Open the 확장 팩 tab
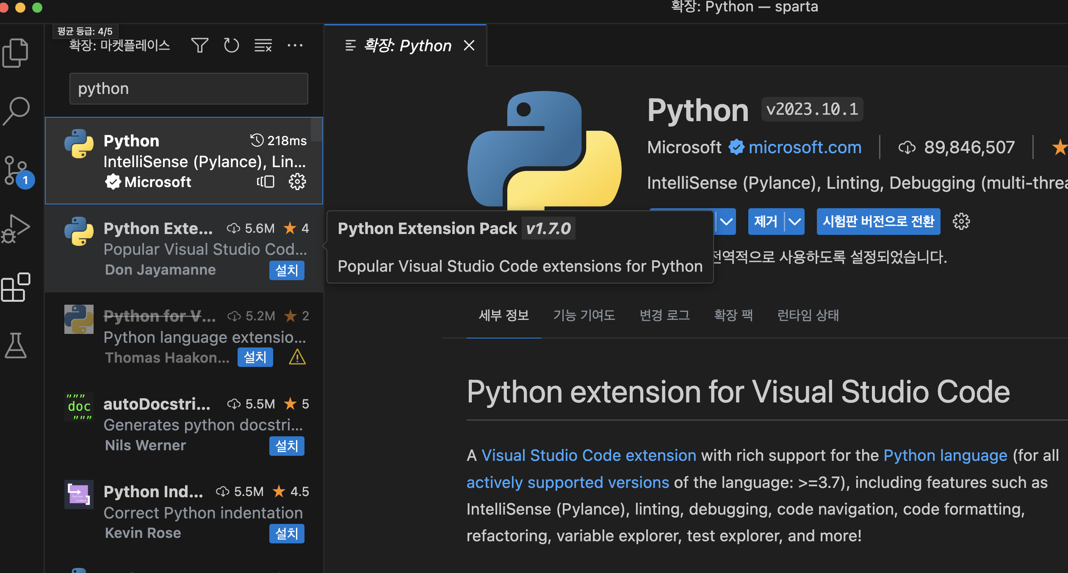The image size is (1068, 573). pyautogui.click(x=733, y=315)
